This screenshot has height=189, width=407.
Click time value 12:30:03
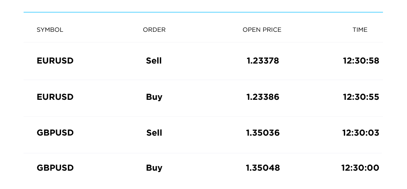click(x=361, y=133)
